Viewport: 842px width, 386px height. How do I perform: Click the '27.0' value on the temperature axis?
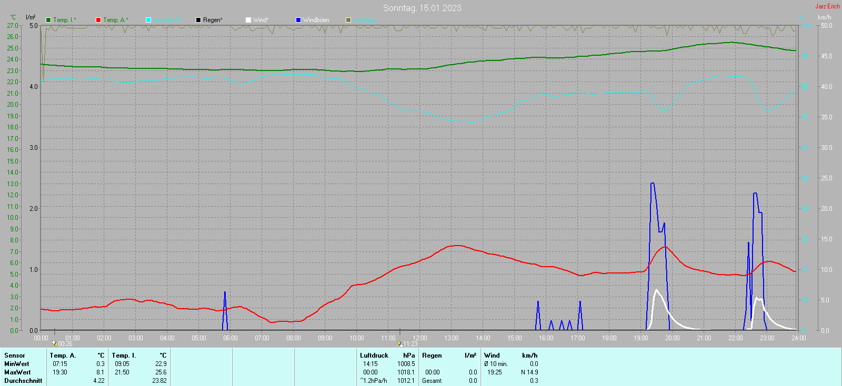[x=13, y=25]
